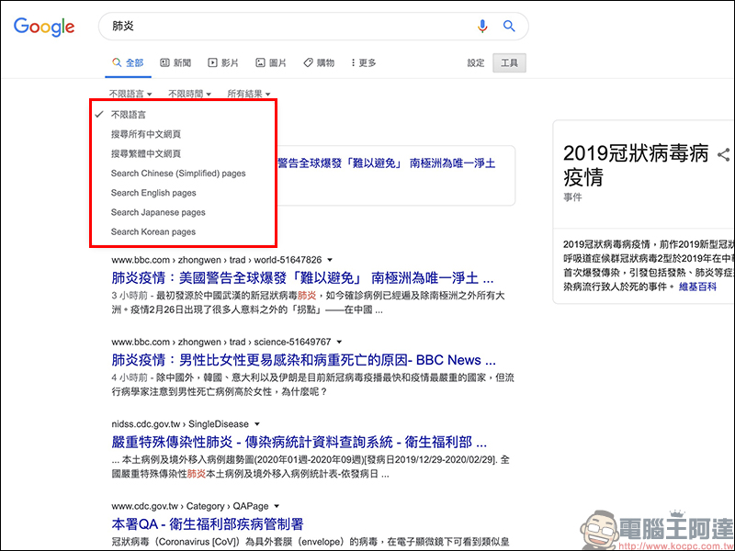Select the checked 不限語言 option
Image resolution: width=735 pixels, height=551 pixels.
click(x=128, y=115)
